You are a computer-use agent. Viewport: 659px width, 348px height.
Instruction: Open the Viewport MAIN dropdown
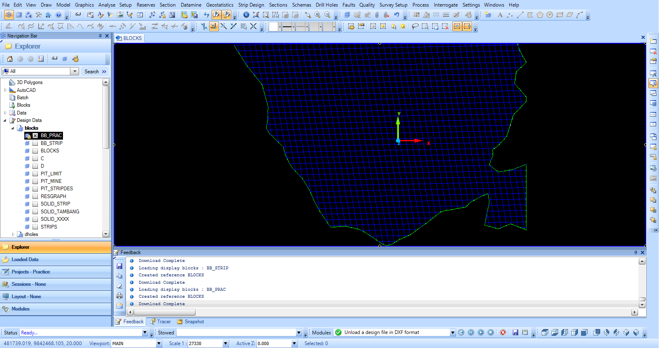[x=158, y=343]
